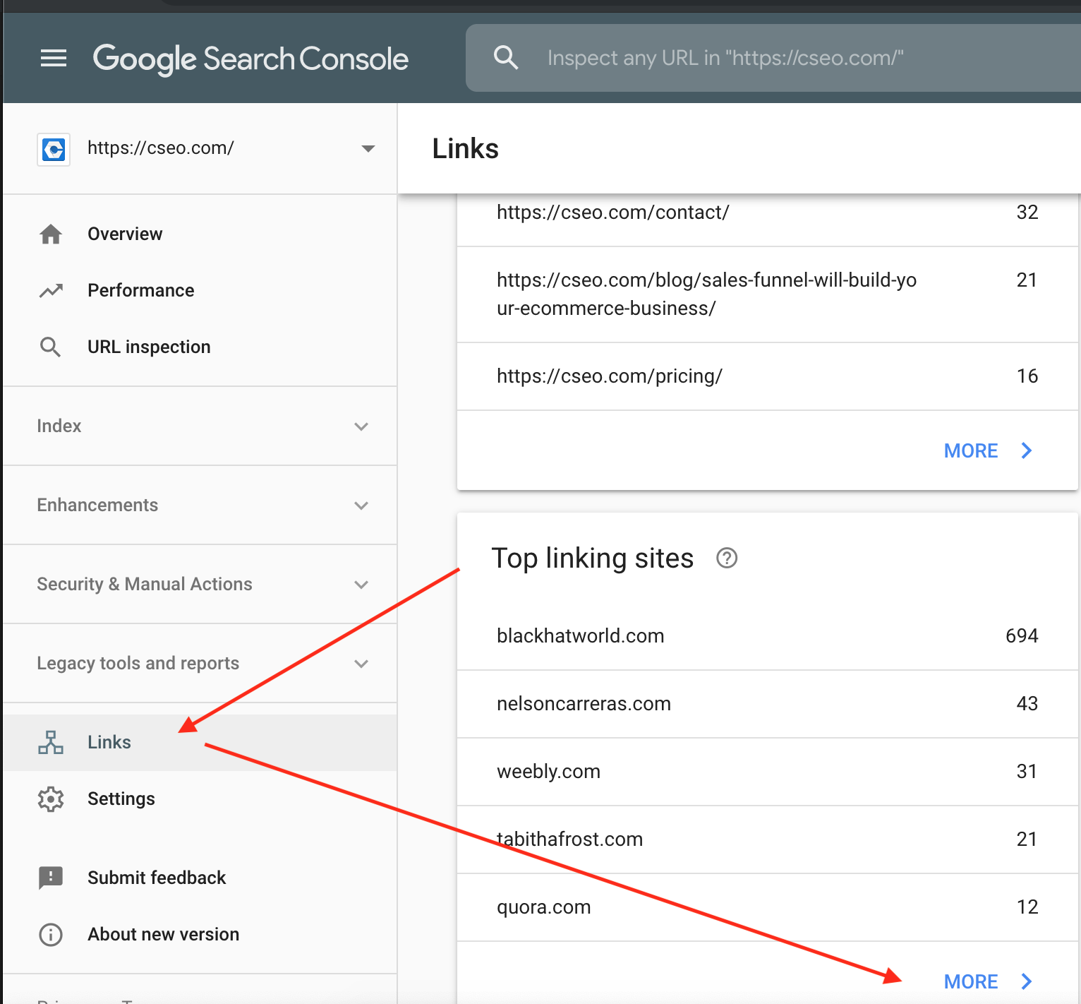Choose Submit feedback in the sidebar
Screen dimensions: 1081x1004
click(x=200, y=878)
